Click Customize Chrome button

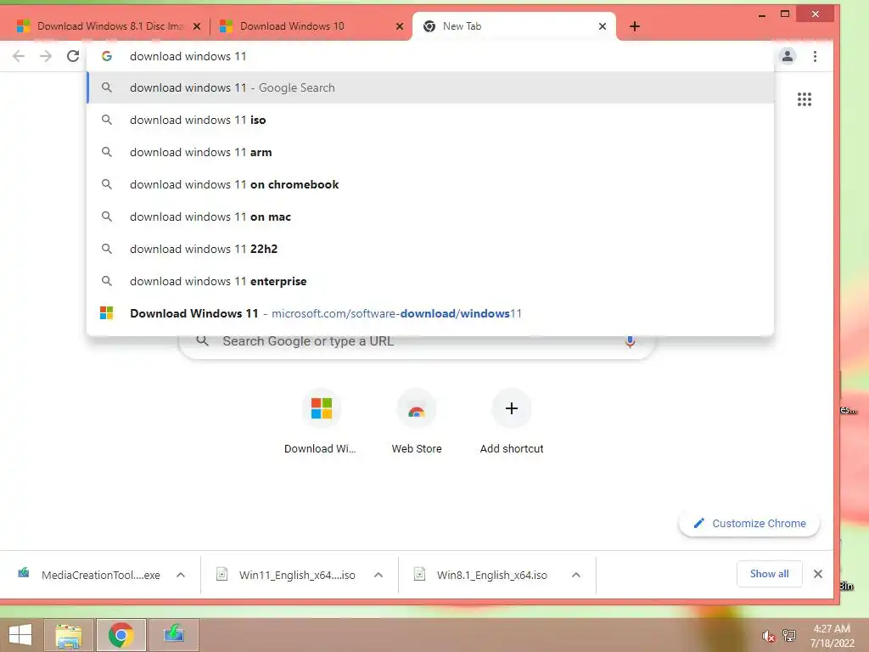click(x=749, y=523)
